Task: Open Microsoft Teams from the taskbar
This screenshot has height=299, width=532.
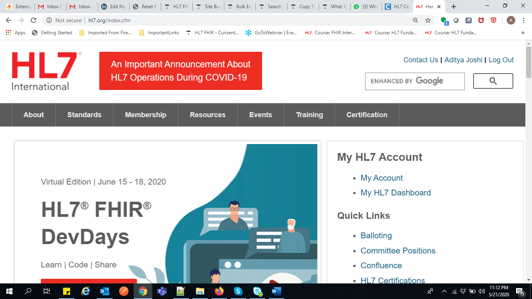Action: click(162, 291)
